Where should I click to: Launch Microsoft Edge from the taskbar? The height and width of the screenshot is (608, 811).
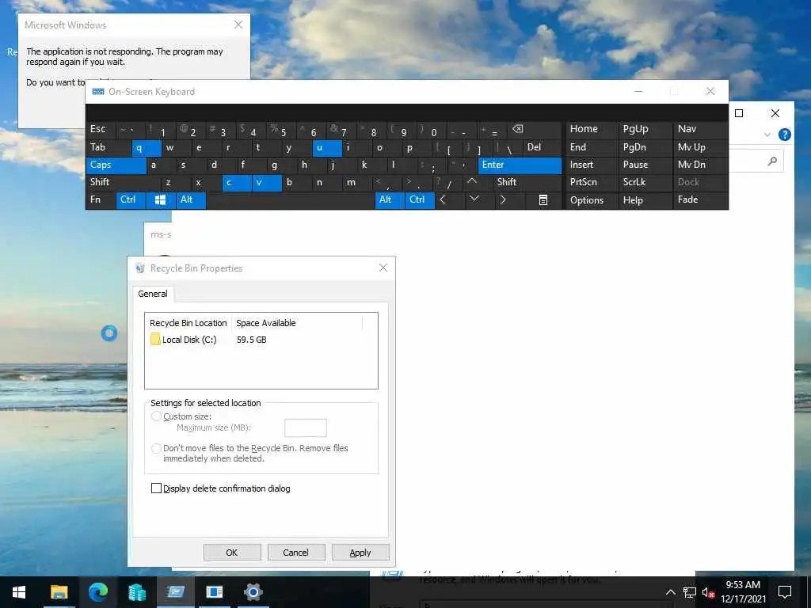point(97,592)
